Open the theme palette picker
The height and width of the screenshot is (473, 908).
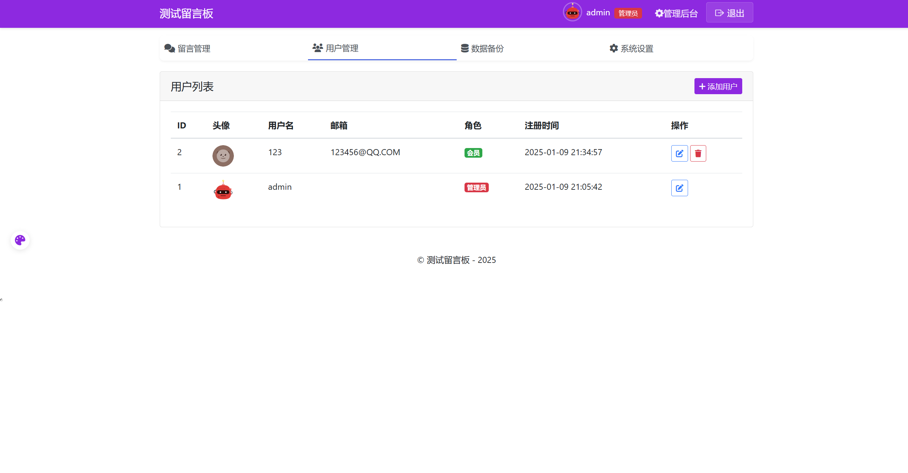(x=20, y=240)
